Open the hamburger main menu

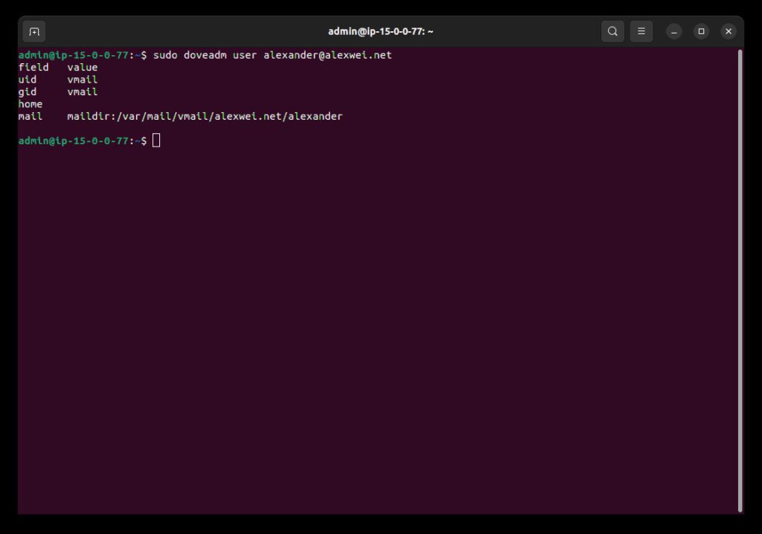pos(641,31)
